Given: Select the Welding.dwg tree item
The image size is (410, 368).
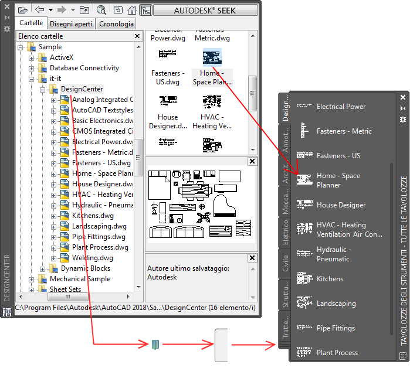Looking at the screenshot, I should [x=93, y=258].
